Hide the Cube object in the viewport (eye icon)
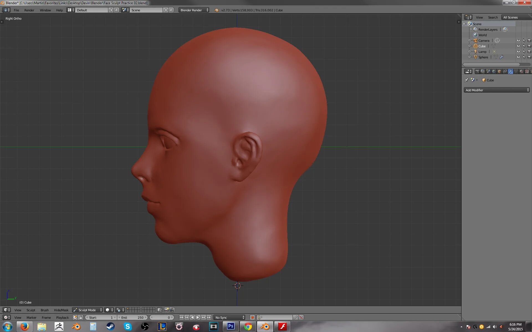The height and width of the screenshot is (332, 532). point(518,46)
